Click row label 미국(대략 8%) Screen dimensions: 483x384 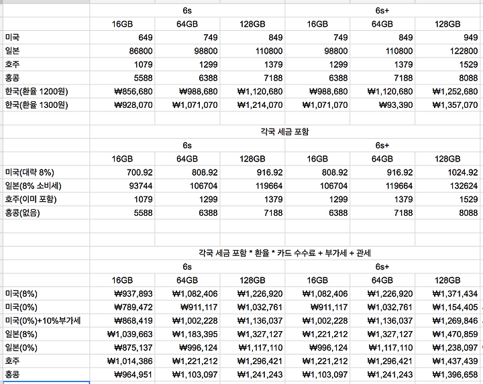[46, 172]
